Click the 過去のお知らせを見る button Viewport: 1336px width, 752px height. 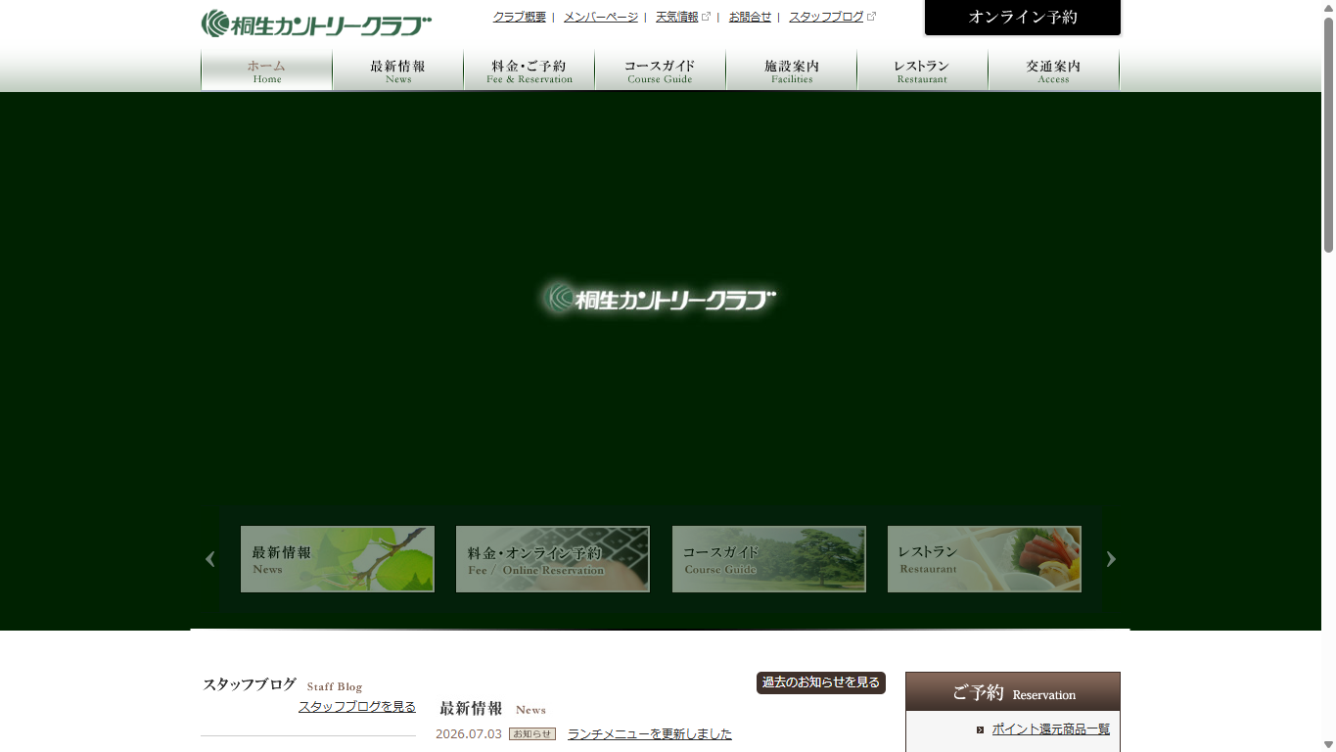click(x=821, y=682)
